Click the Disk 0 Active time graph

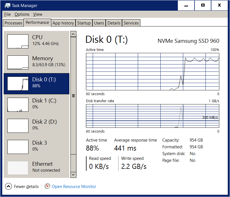(x=152, y=71)
